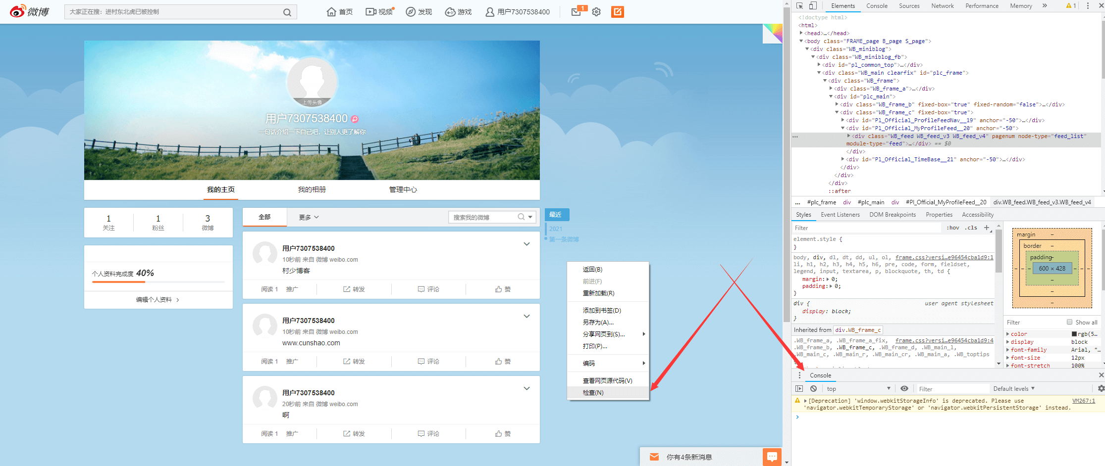Click the New Style Rule plus icon
Viewport: 1105px width, 466px height.
coord(986,228)
